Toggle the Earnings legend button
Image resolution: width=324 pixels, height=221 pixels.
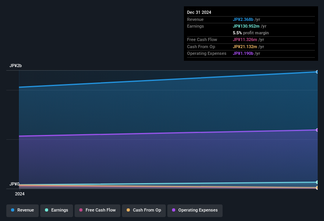click(x=56, y=210)
